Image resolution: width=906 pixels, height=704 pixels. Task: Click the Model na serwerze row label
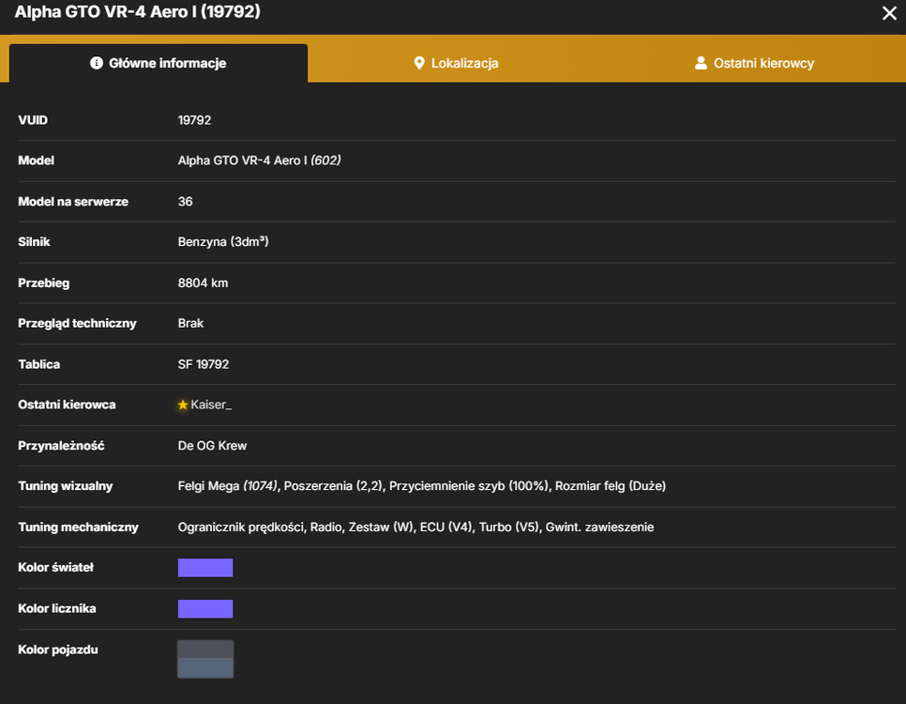[73, 201]
